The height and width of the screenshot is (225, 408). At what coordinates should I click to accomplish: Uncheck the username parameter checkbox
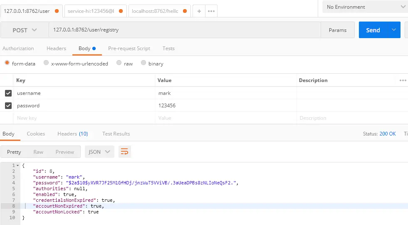point(8,93)
